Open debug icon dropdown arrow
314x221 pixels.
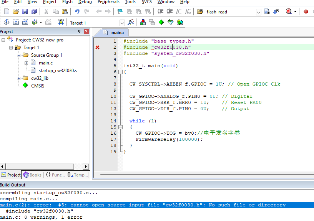pyautogui.click(x=296, y=12)
